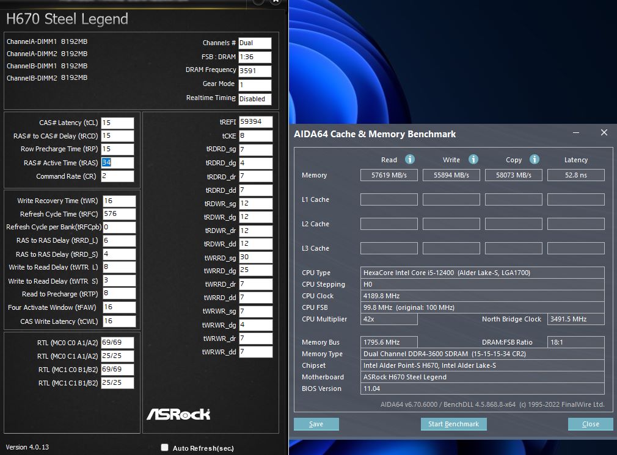Click the CPU Type value text
This screenshot has height=455, width=617.
pyautogui.click(x=447, y=273)
